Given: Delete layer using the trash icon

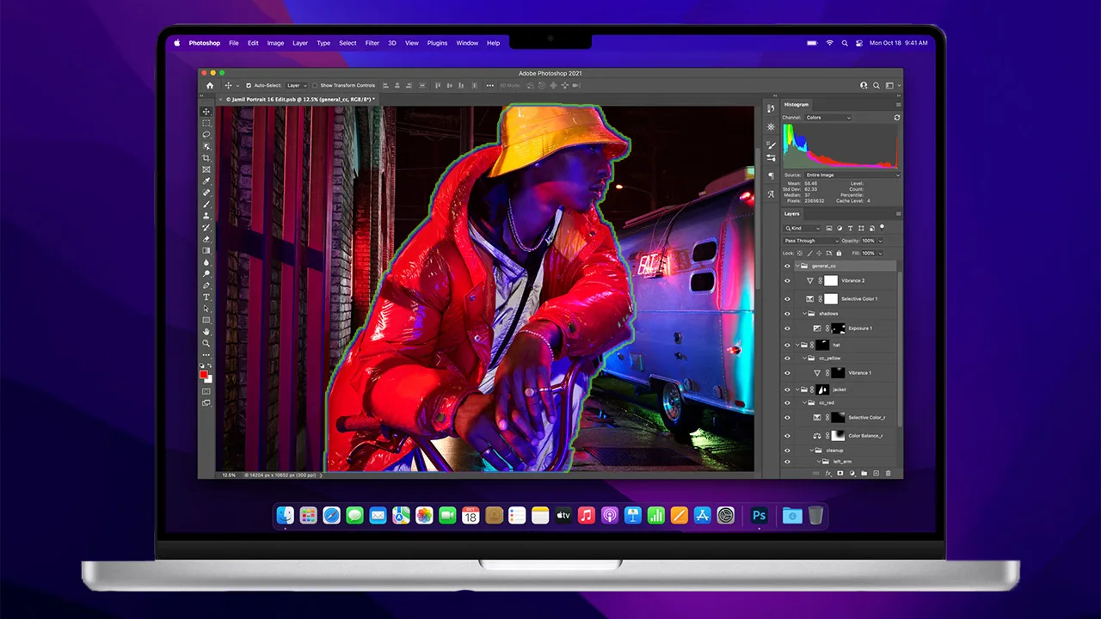Looking at the screenshot, I should (x=888, y=473).
